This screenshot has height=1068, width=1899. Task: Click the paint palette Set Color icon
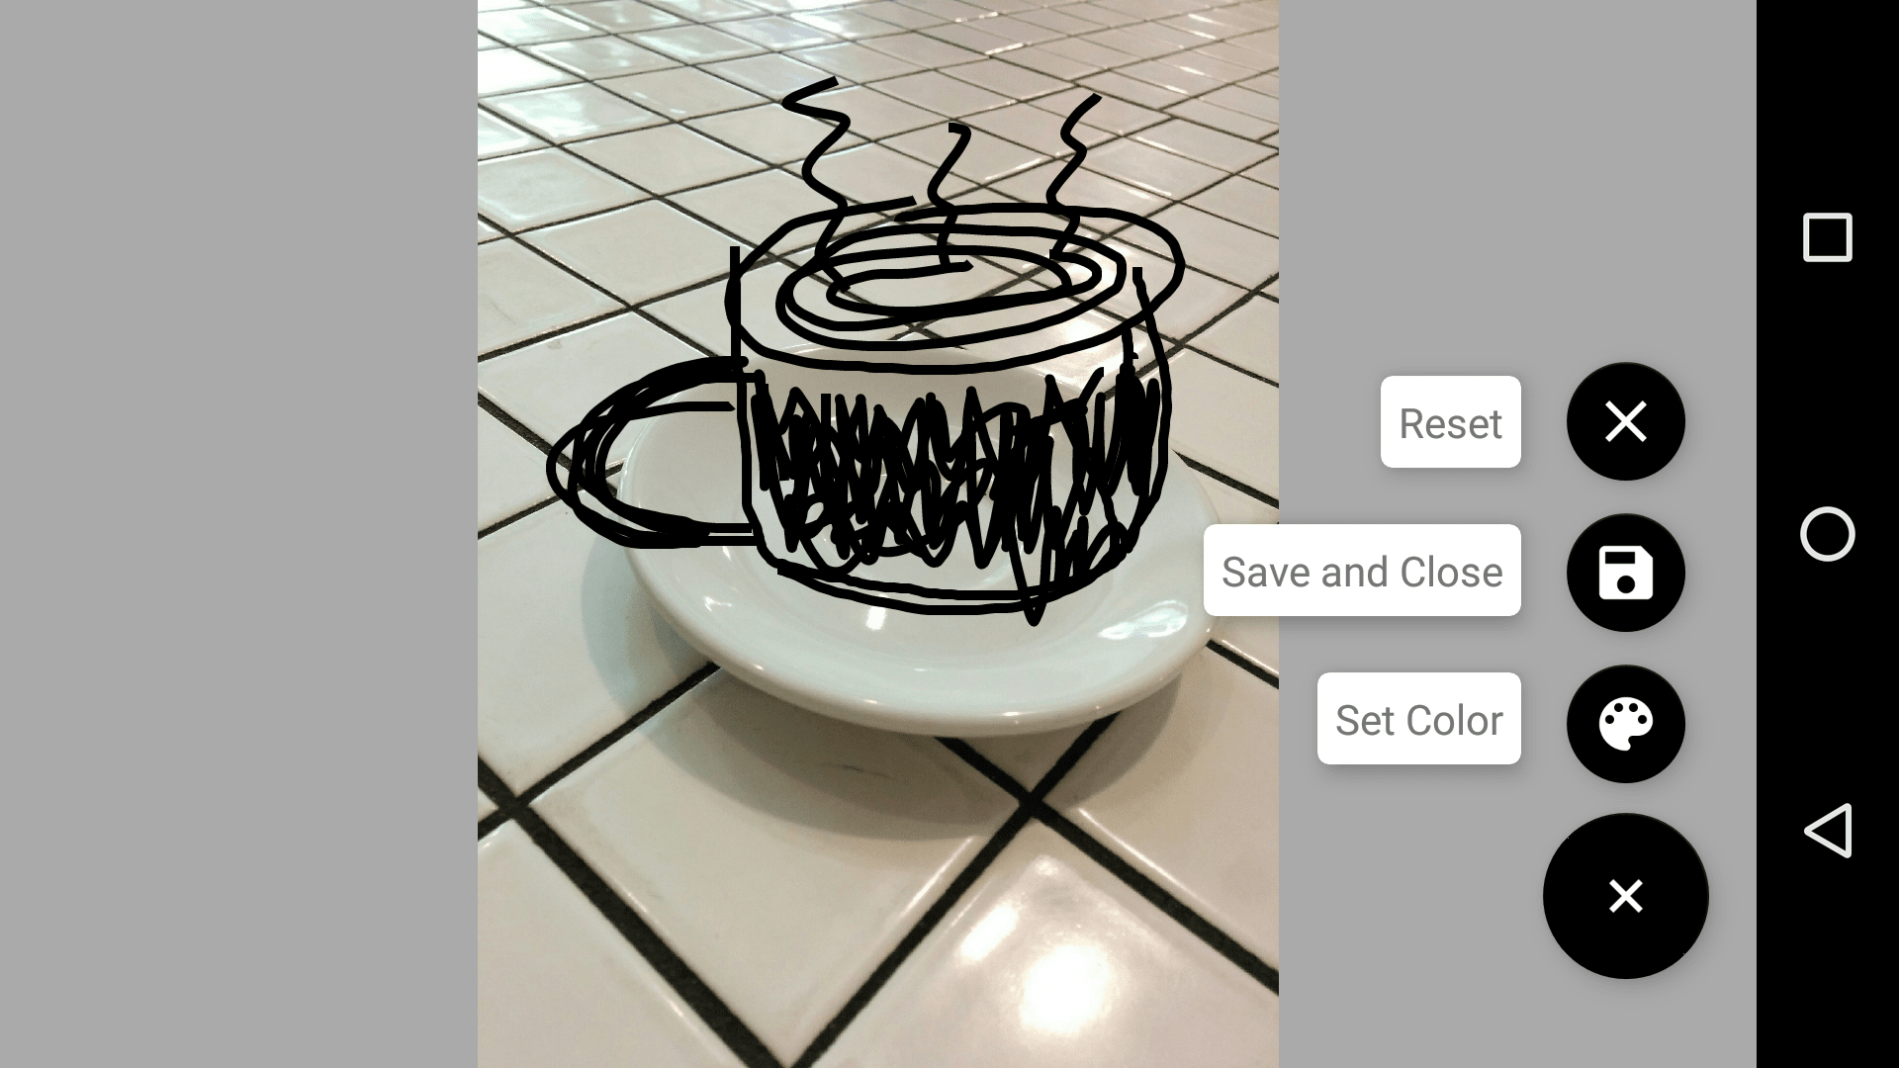pyautogui.click(x=1626, y=721)
